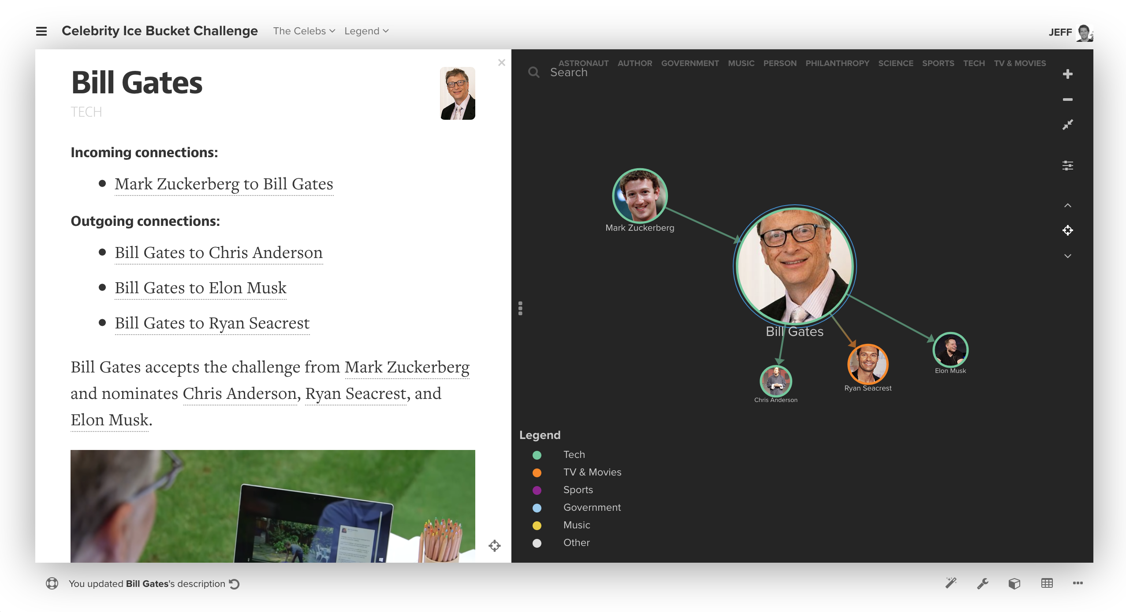Select the Bill Gates node on map

tap(795, 266)
